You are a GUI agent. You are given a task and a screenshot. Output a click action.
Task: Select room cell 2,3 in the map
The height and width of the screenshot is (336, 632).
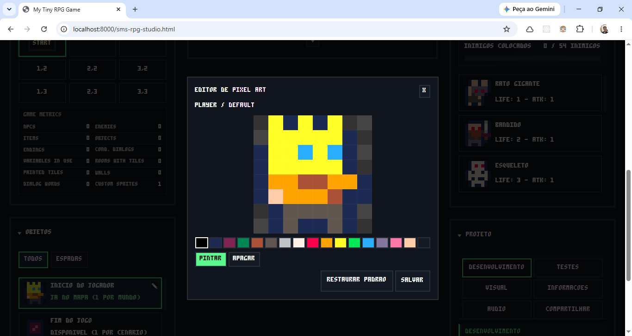pyautogui.click(x=93, y=92)
